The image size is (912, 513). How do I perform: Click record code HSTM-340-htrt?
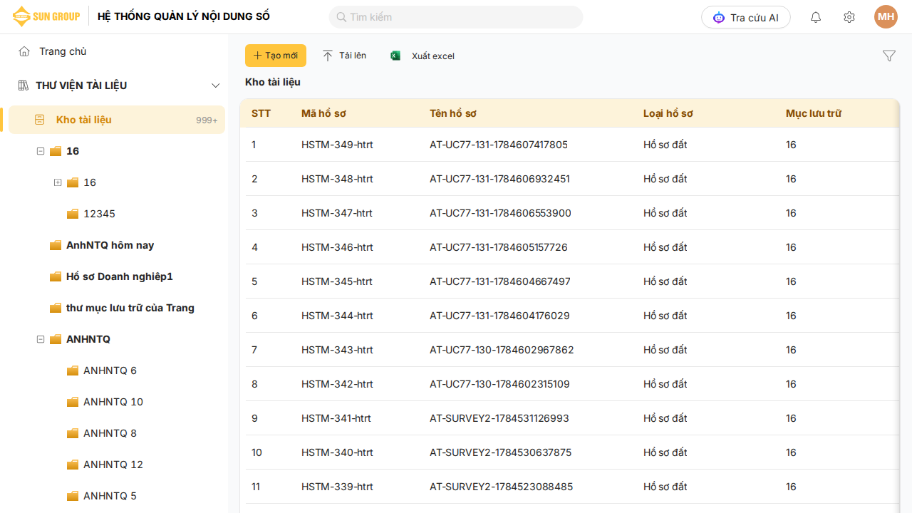click(337, 452)
